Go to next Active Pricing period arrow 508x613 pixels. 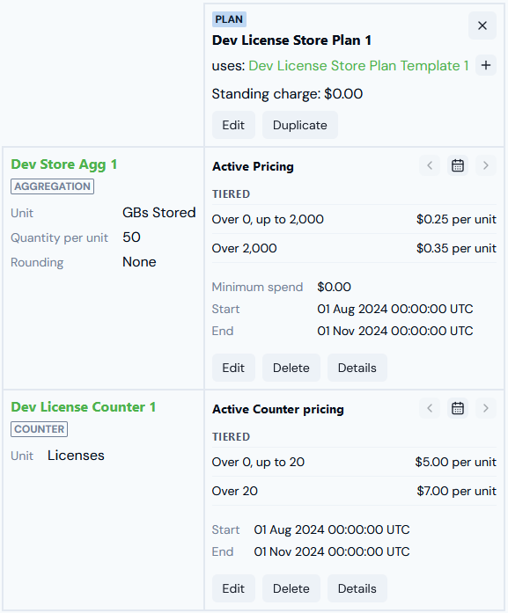486,165
